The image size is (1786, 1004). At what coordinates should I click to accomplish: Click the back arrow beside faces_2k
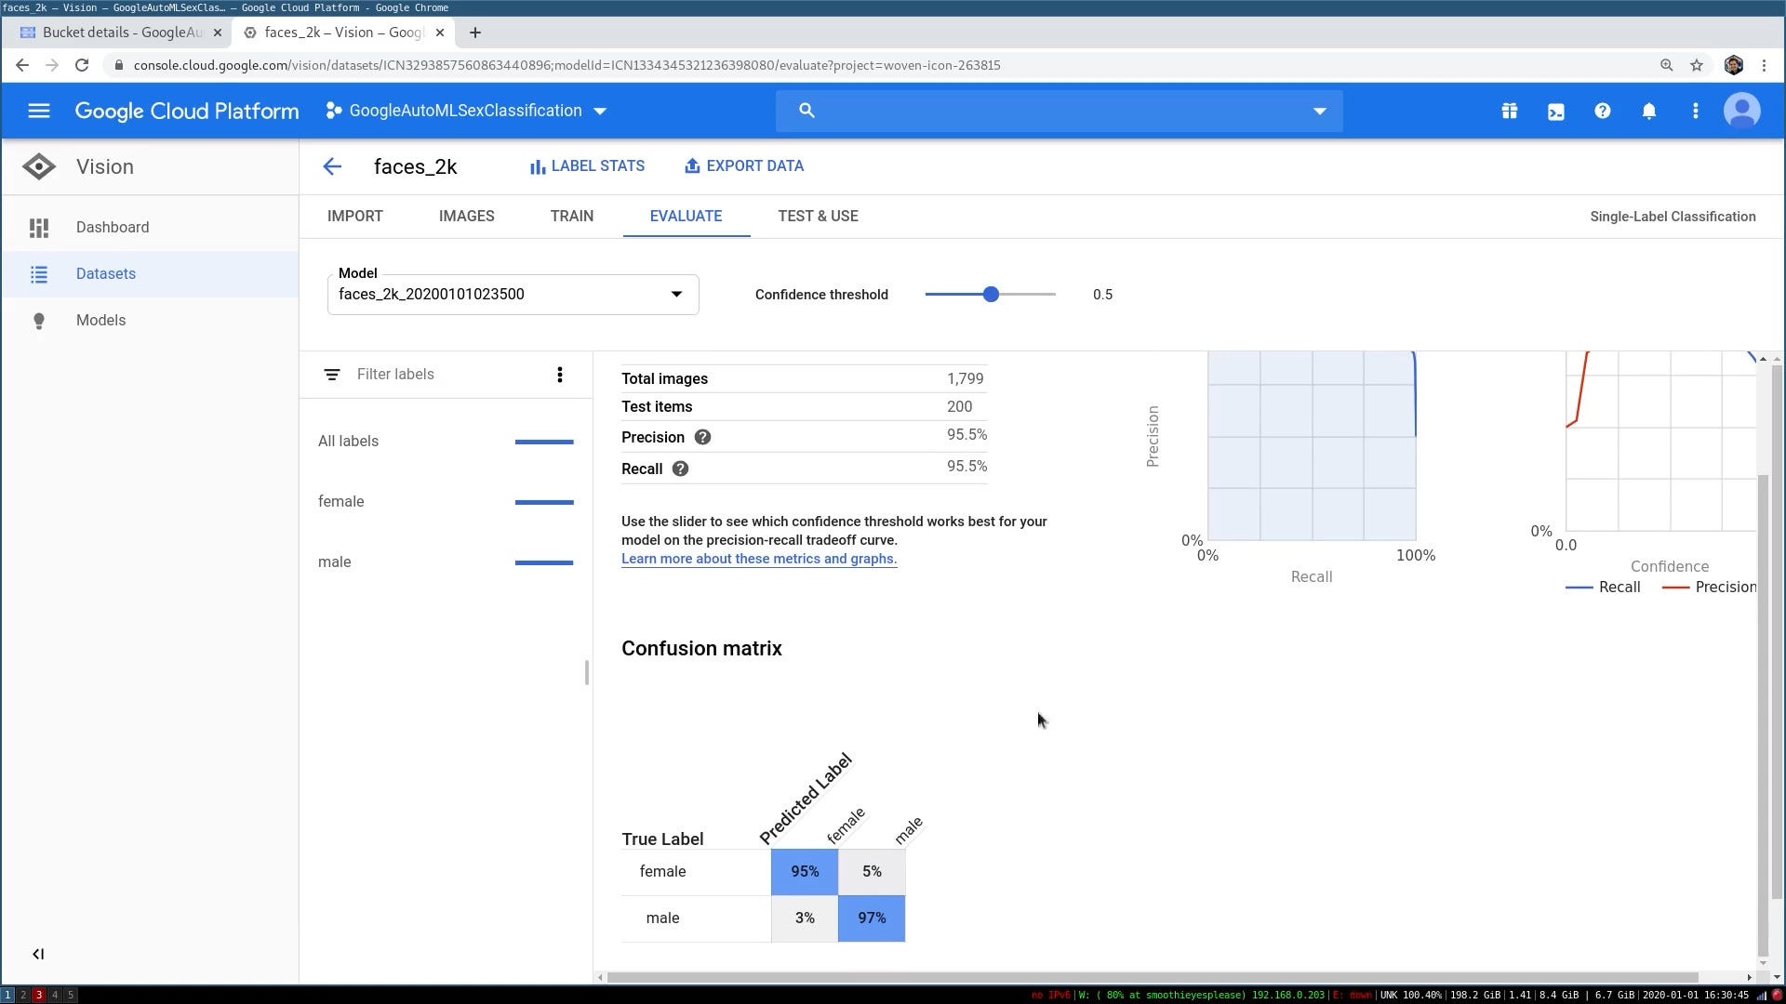coord(332,166)
